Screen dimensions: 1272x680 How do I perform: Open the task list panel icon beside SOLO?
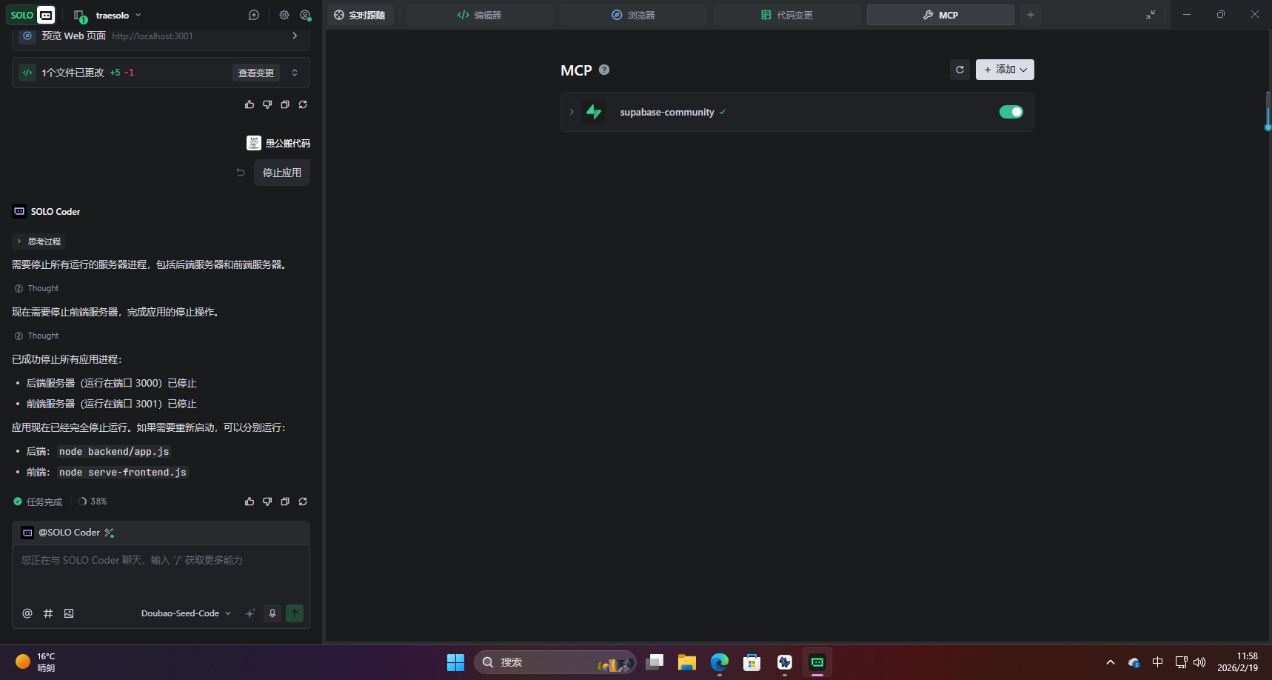coord(80,16)
